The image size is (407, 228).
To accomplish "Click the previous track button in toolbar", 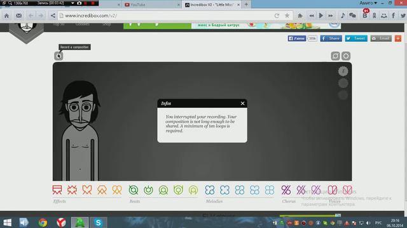I will [311, 16].
